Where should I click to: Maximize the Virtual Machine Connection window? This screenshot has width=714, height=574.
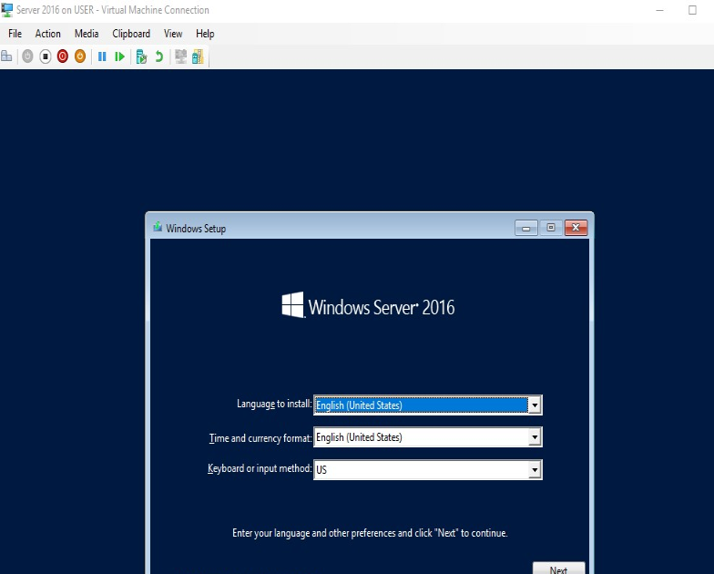tap(692, 10)
